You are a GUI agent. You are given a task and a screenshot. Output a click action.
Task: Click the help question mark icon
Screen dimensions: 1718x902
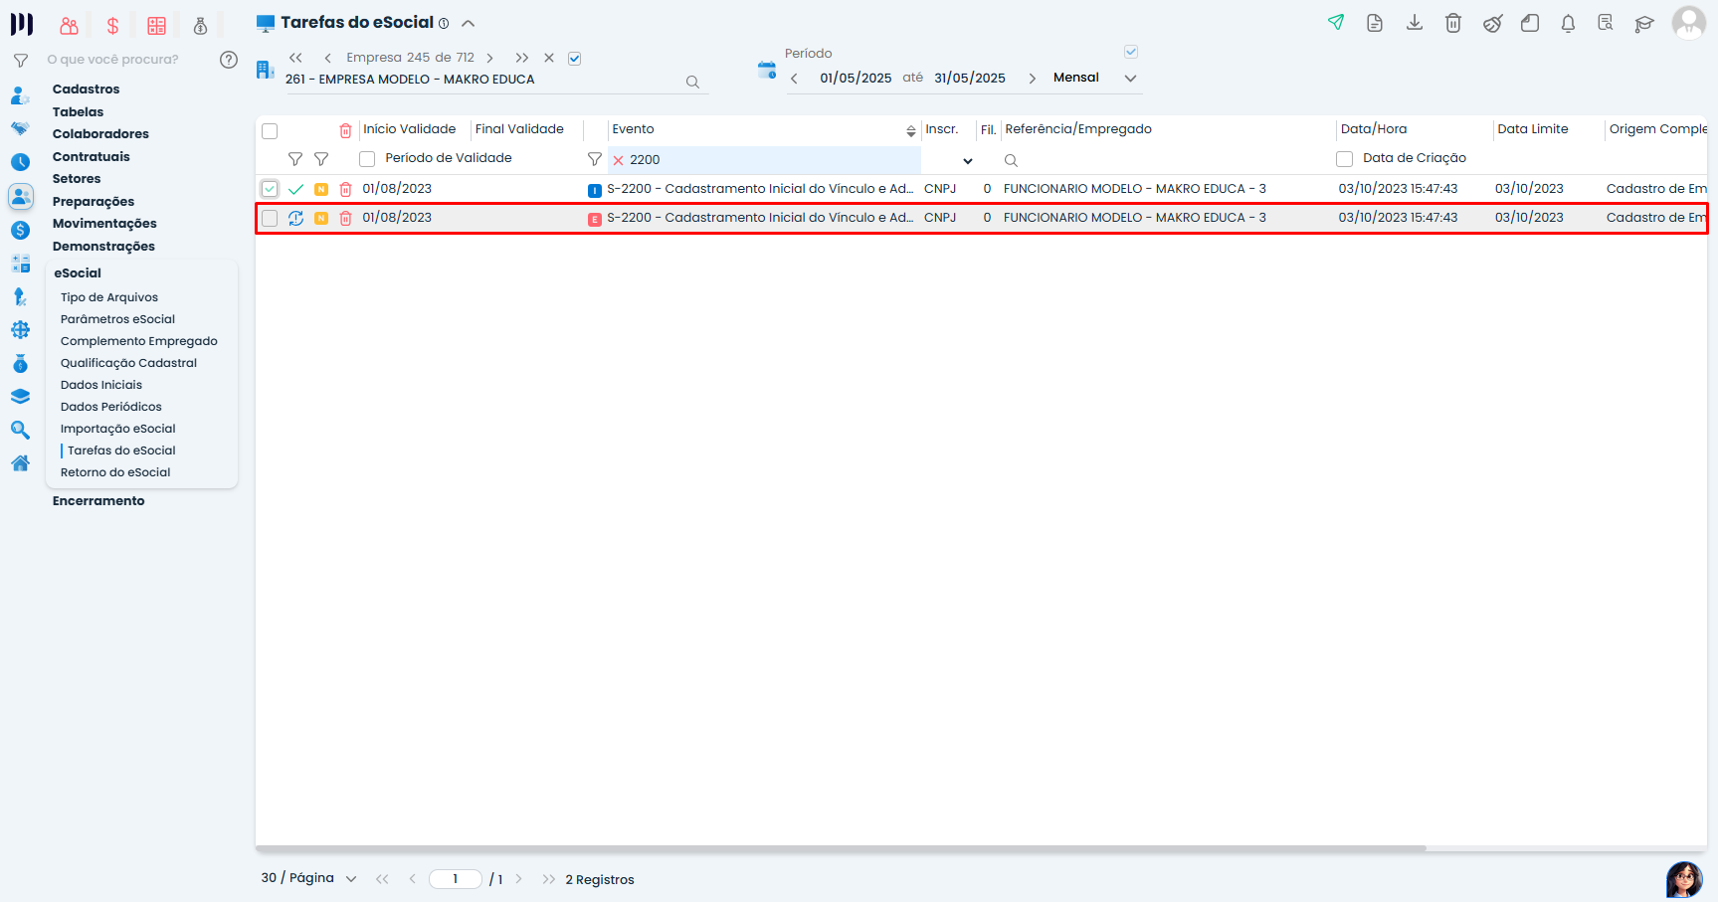pos(229,60)
